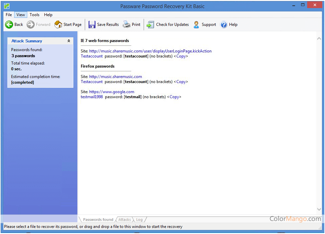Click the testmail1998 username link
The height and width of the screenshot is (234, 325).
pyautogui.click(x=92, y=97)
